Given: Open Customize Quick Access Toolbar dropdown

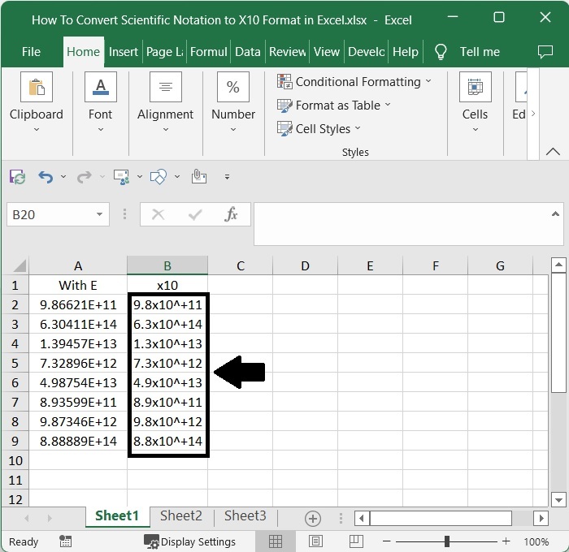Looking at the screenshot, I should point(227,177).
